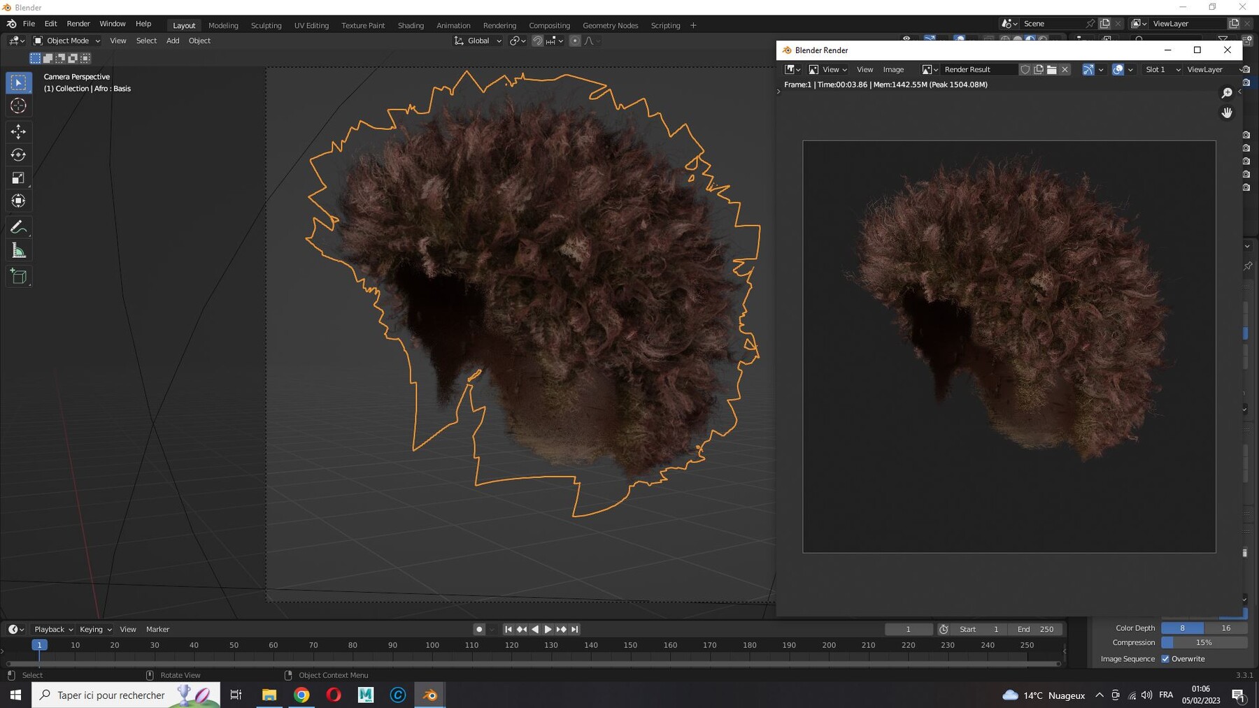Activate the Move tool
The image size is (1259, 708).
click(x=19, y=131)
